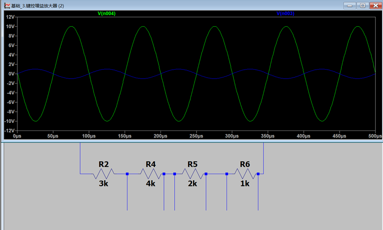The width and height of the screenshot is (383, 230).
Task: Click the 0V vertical axis label
Action: 11,74
